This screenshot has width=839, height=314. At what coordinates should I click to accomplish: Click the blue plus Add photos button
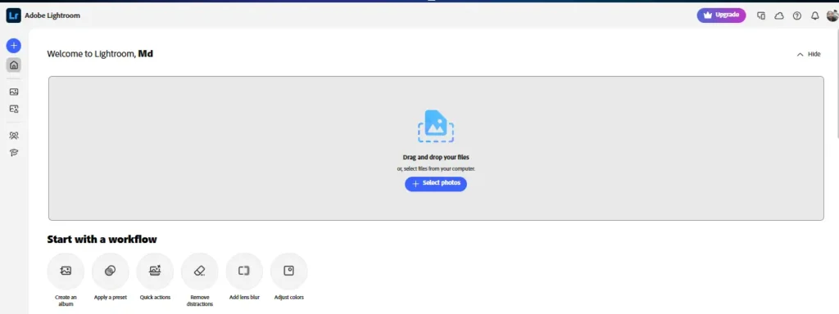click(x=14, y=46)
